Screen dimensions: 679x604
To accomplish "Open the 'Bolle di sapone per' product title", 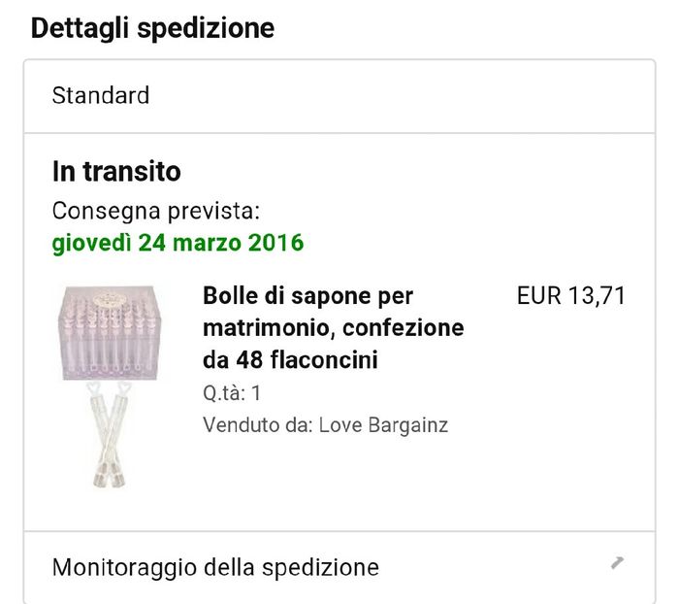I will click(307, 296).
